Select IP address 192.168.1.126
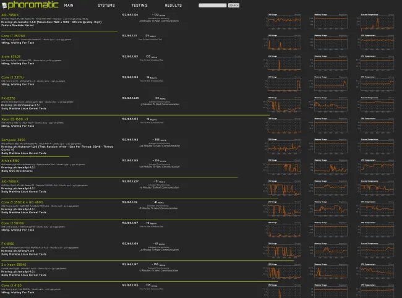402x298 pixels. click(x=130, y=15)
